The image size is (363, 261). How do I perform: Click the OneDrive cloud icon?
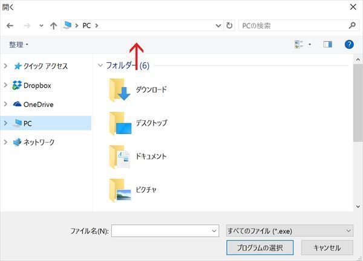click(x=17, y=104)
